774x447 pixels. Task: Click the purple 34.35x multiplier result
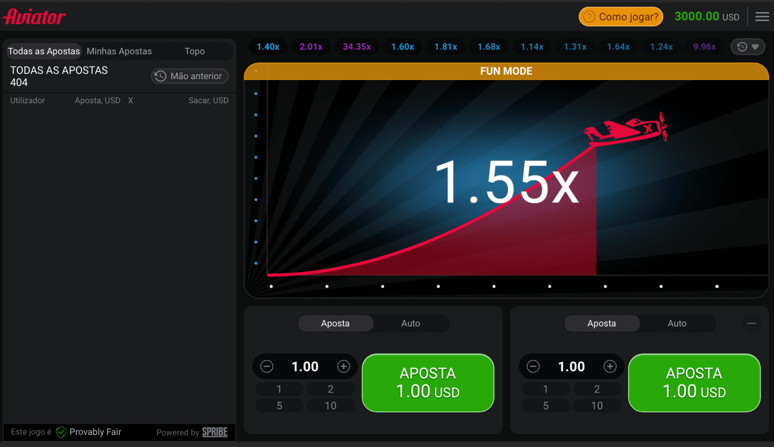(357, 46)
